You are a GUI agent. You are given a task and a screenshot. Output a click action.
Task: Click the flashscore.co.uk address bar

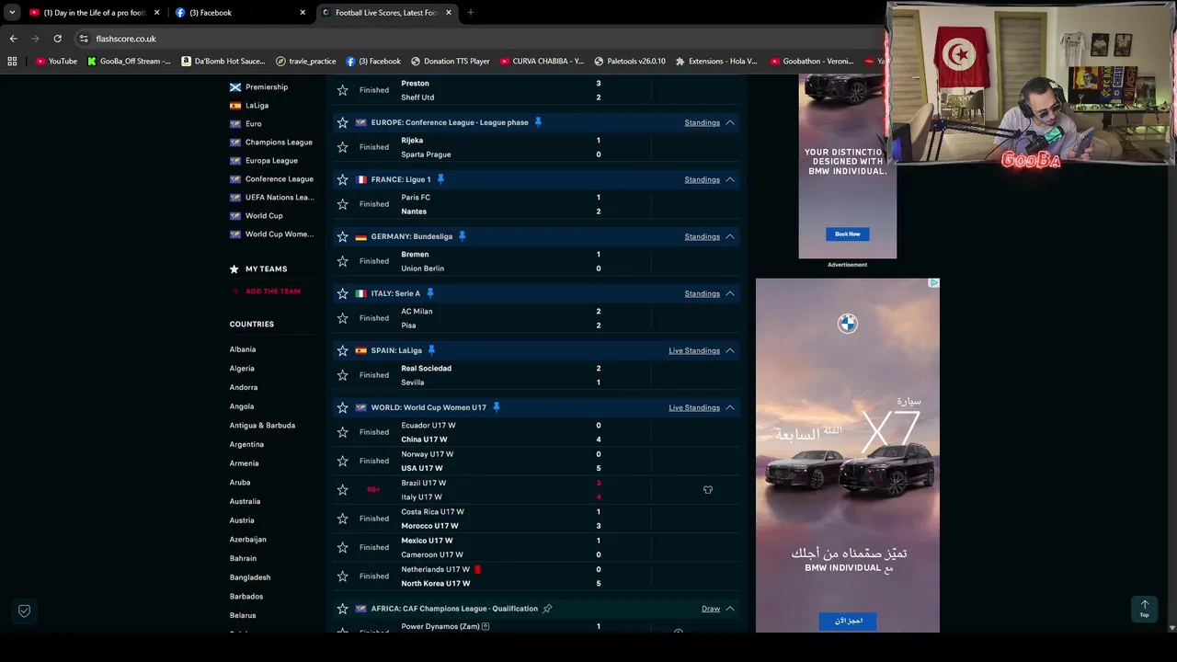click(478, 39)
